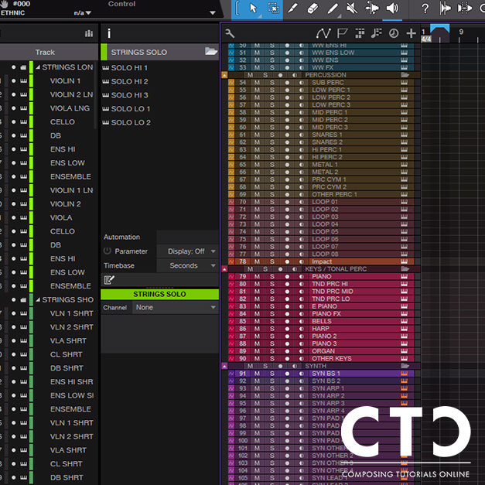Toggle monitor on SUB PERC track
The width and height of the screenshot is (485, 485).
300,83
